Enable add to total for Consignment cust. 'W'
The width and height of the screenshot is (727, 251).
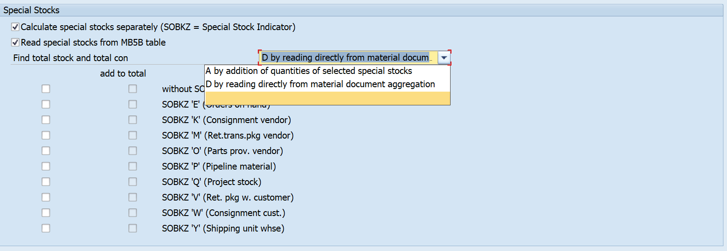132,213
